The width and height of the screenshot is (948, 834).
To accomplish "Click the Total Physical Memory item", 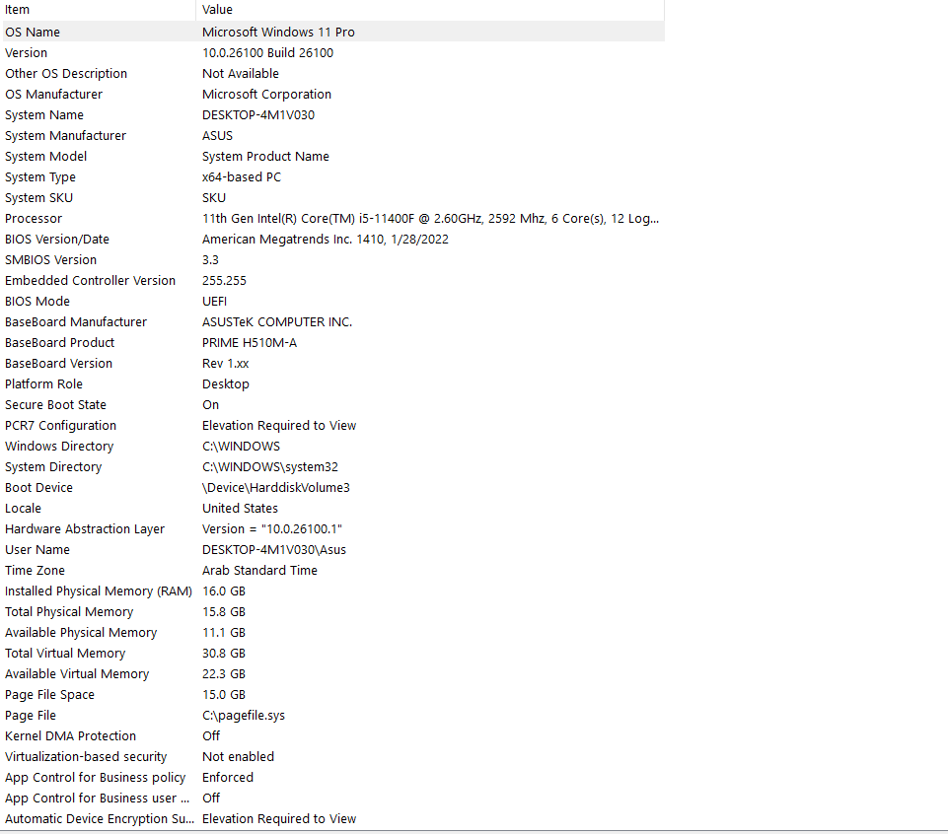I will [69, 611].
